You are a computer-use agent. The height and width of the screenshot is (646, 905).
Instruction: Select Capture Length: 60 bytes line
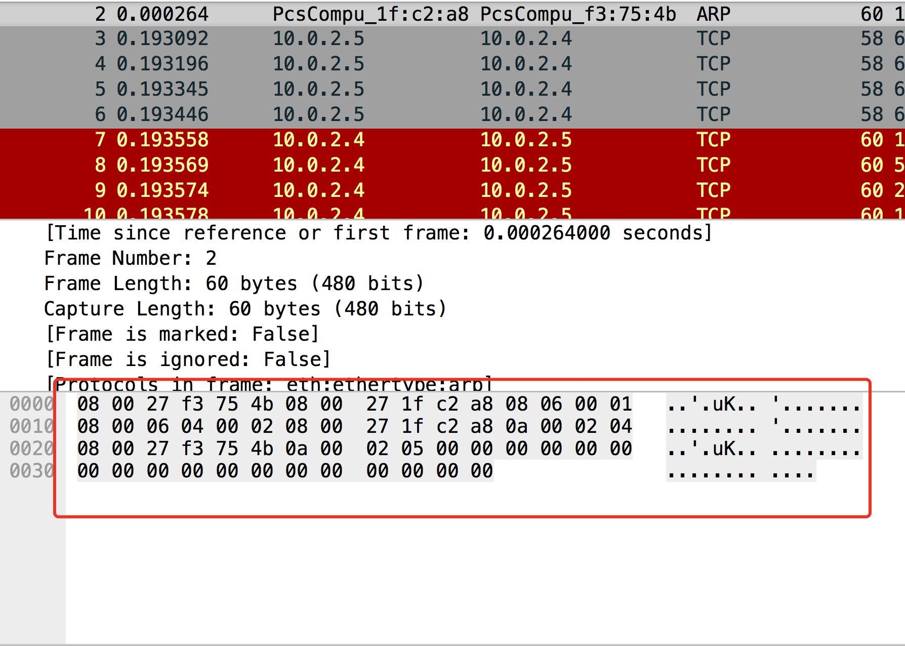coord(245,309)
